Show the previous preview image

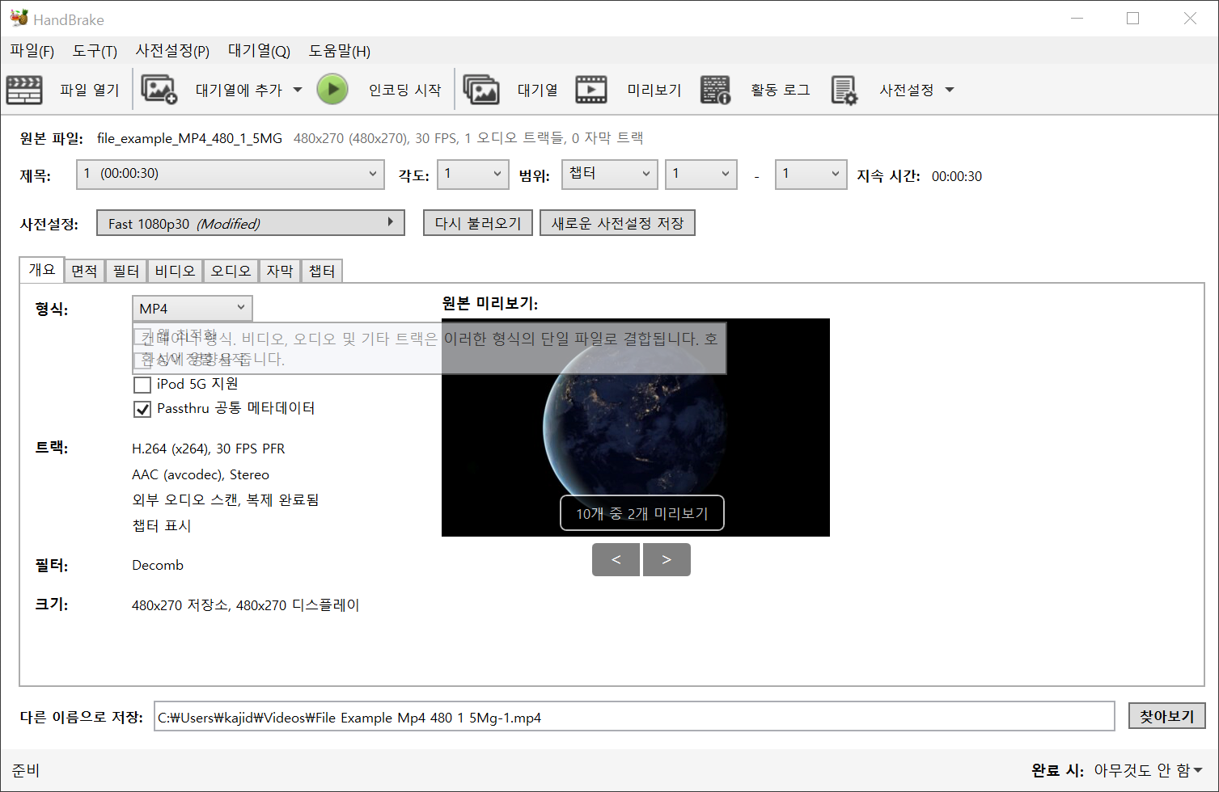coord(616,559)
